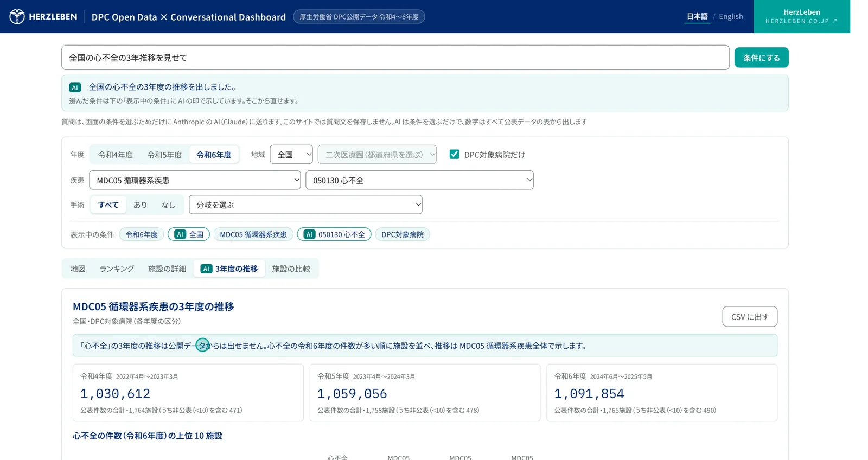This screenshot has width=868, height=460.
Task: Click CSV に出す export button
Action: [750, 317]
